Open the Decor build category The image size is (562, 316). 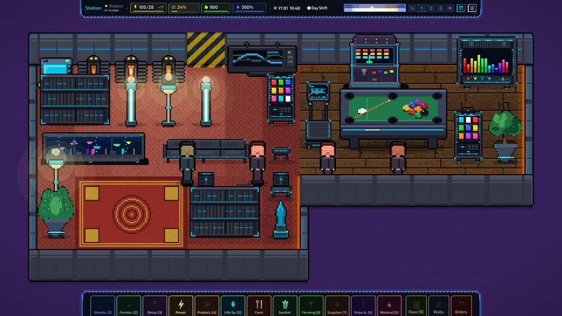click(x=155, y=306)
